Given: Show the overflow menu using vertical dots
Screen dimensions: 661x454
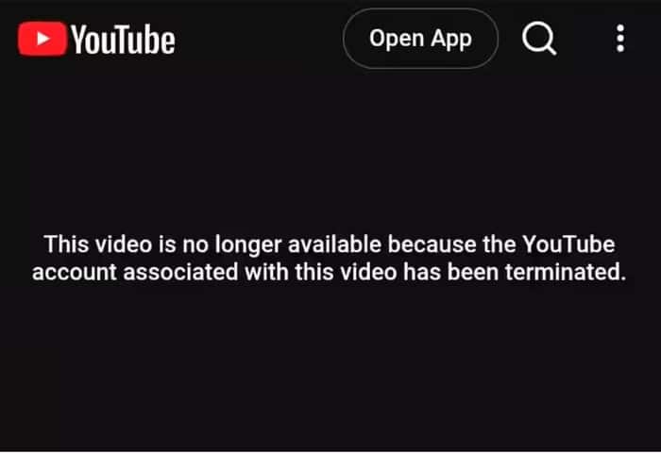Looking at the screenshot, I should tap(620, 39).
